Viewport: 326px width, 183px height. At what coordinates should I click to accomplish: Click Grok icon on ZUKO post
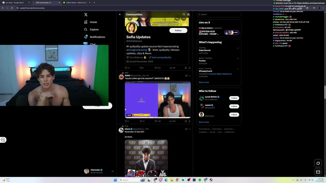(x=186, y=76)
